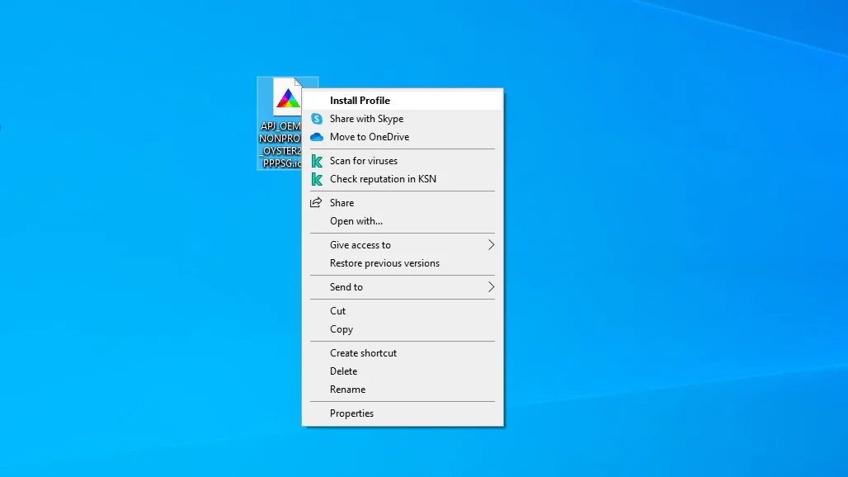Click the Share arrow icon in the menu

(x=317, y=202)
